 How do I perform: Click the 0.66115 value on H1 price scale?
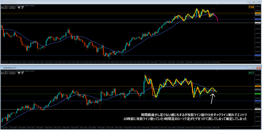point(258,107)
